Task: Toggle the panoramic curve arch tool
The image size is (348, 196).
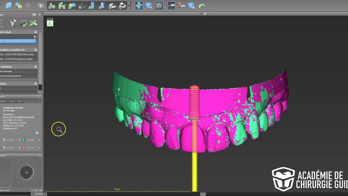Action: (x=159, y=6)
